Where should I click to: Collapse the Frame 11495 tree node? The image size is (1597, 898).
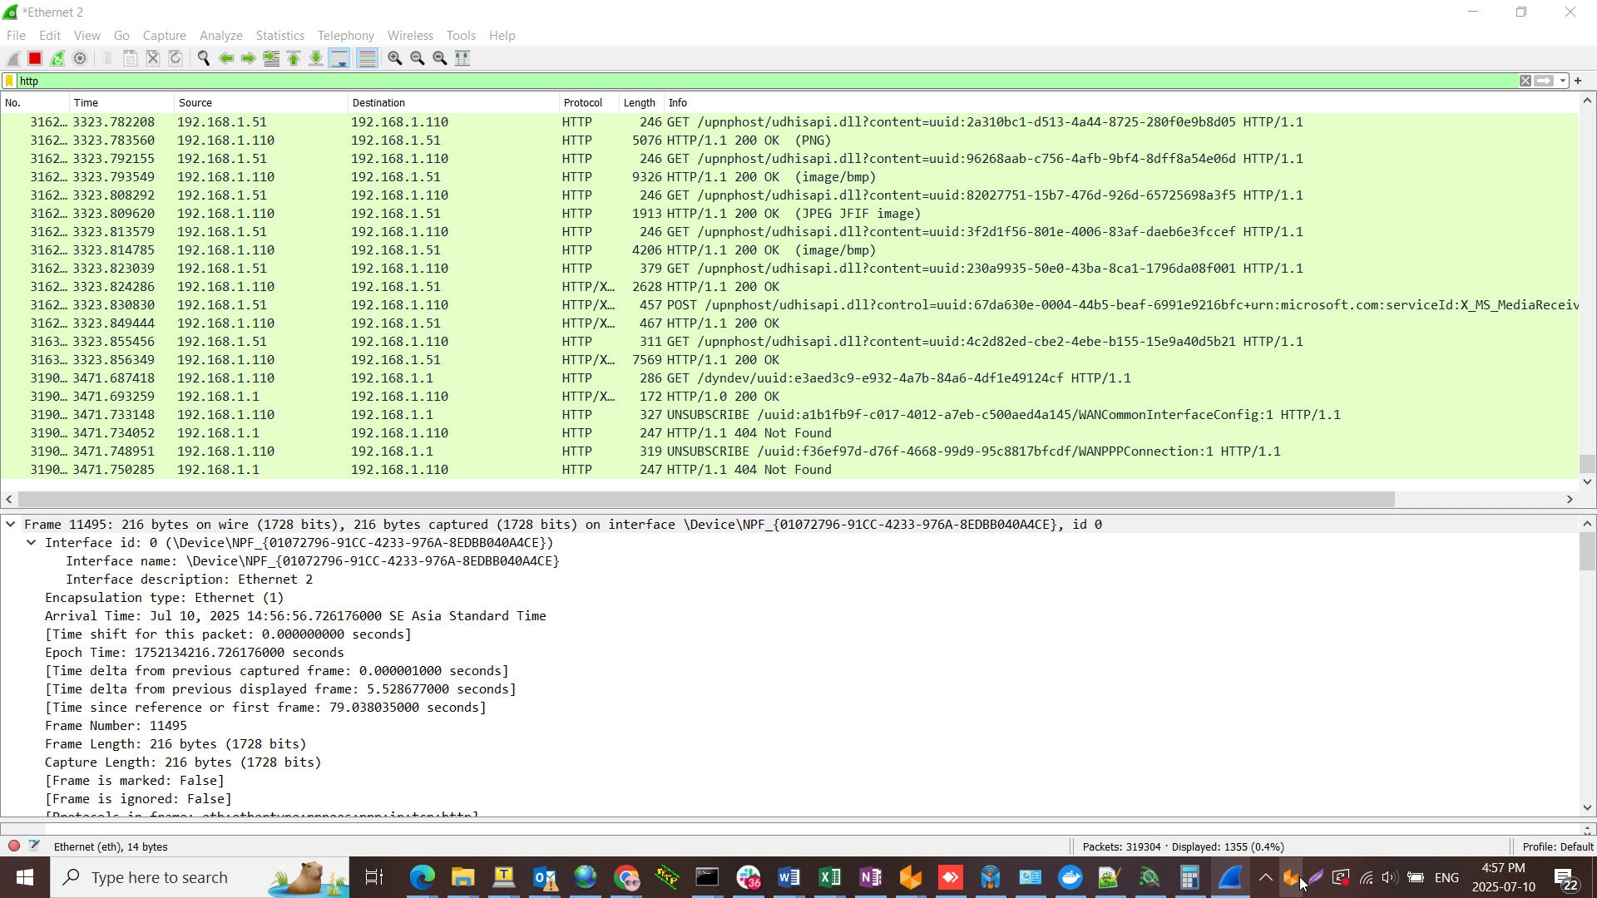(10, 525)
